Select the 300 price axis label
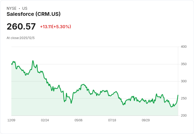The width and height of the screenshot is (194, 134). 183,81
